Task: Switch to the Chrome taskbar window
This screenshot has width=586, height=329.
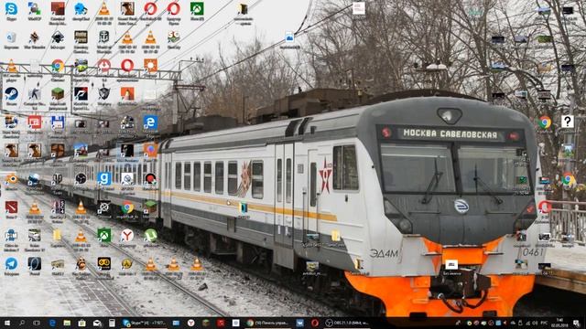Action: (267, 323)
